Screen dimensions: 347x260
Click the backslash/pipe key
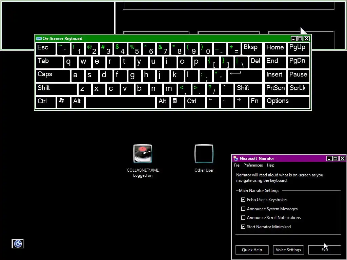(241, 62)
